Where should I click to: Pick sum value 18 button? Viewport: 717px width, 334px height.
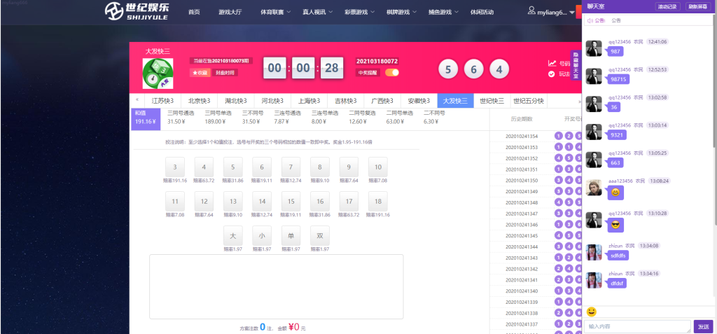[x=378, y=202]
